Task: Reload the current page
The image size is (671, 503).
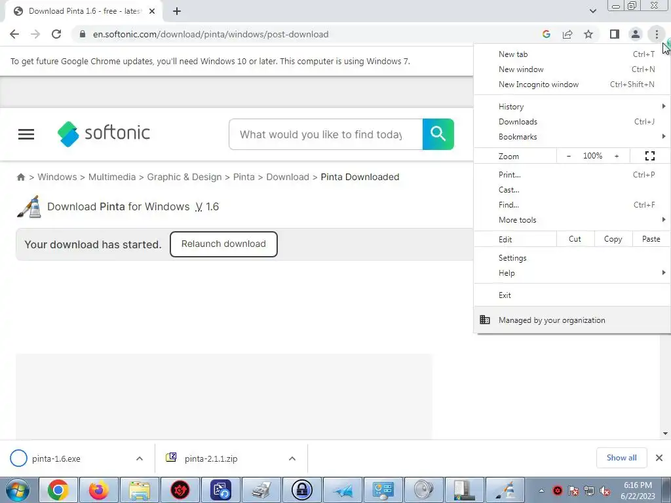Action: click(56, 34)
